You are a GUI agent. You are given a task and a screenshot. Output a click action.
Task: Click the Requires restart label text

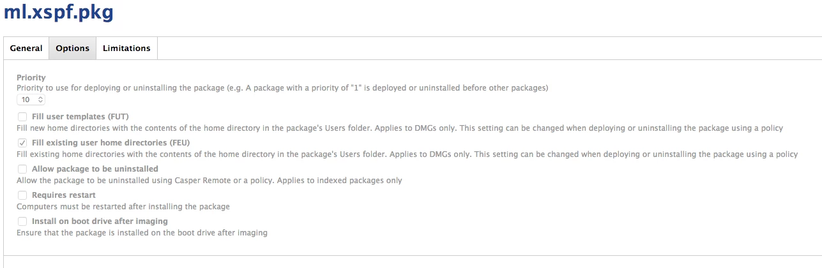64,195
